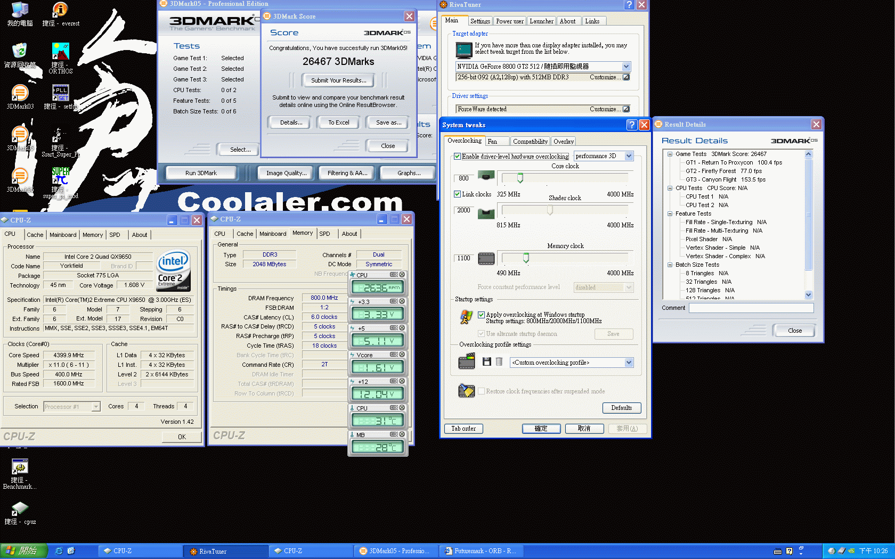Click Submit Your Results button
The height and width of the screenshot is (559, 895).
[x=338, y=80]
